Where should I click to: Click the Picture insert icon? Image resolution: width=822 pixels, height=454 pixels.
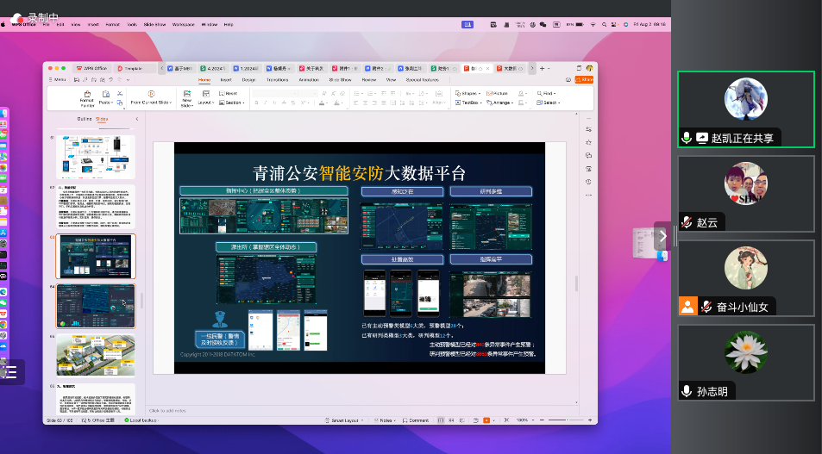498,93
